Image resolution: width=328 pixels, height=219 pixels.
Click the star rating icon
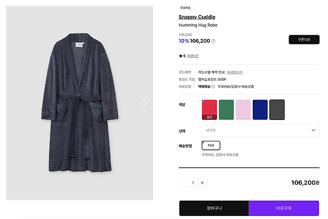point(180,56)
